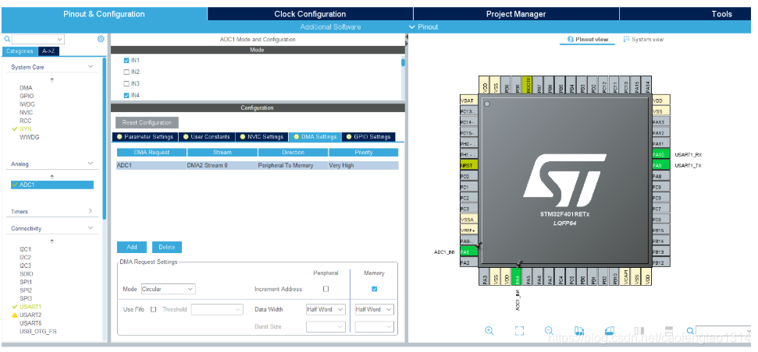Toggle Memory increment address checkbox
The image size is (758, 352).
tap(374, 290)
